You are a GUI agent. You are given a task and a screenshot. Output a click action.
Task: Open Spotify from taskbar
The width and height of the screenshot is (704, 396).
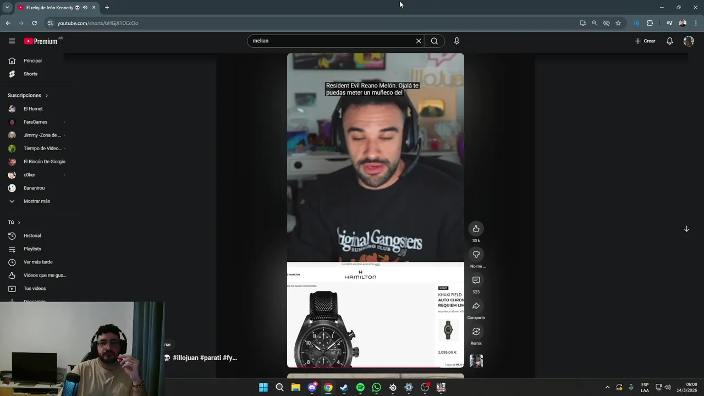[x=360, y=387]
